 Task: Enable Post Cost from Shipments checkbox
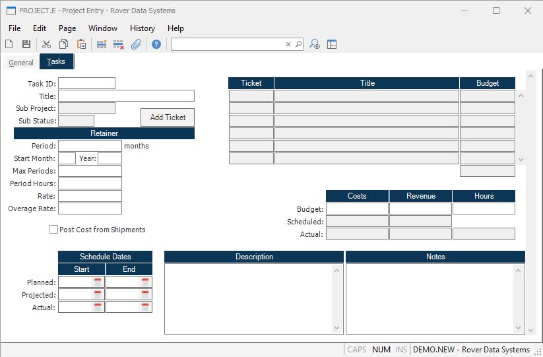click(x=54, y=230)
